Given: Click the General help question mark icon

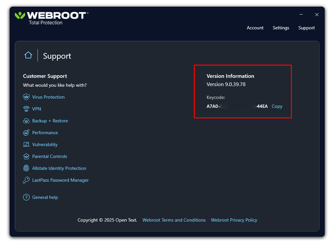Looking at the screenshot, I should coord(26,197).
